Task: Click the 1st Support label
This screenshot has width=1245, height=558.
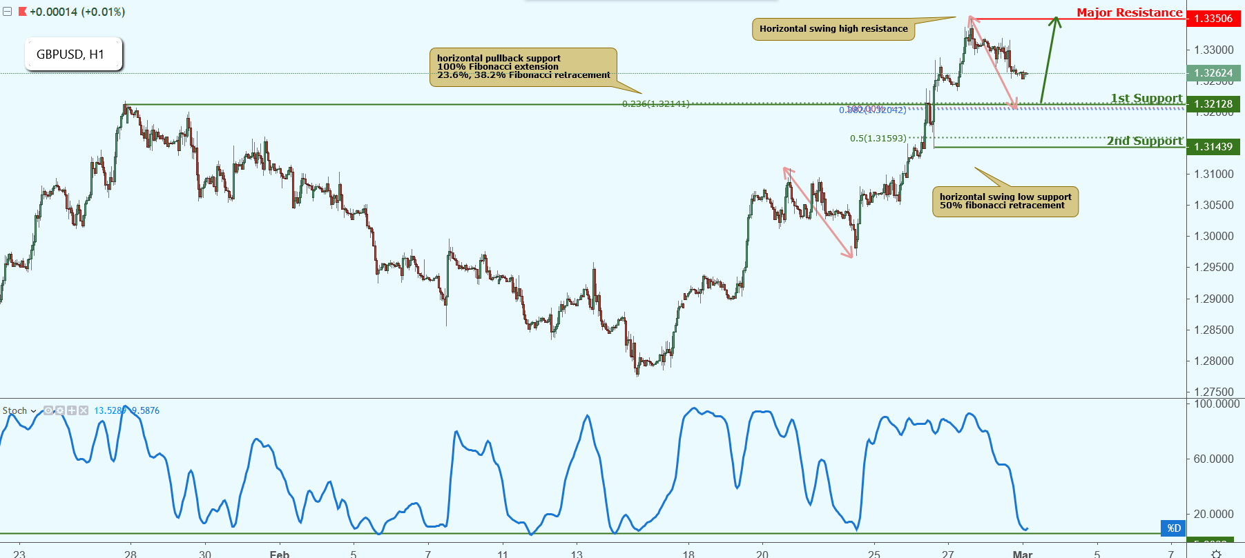Action: click(x=1146, y=98)
